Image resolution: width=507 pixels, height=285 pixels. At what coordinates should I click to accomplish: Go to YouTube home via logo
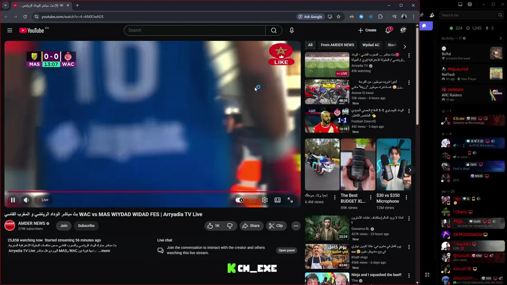32,30
